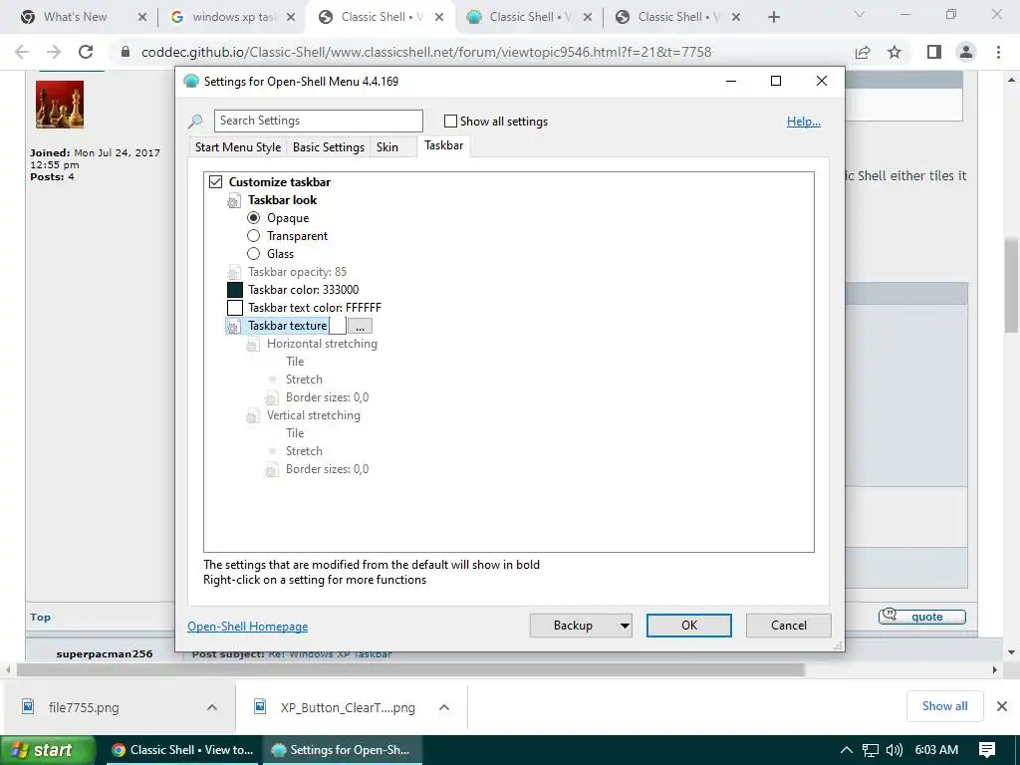Screen dimensions: 1020x765
Task: Click the Backup button
Action: (x=573, y=626)
